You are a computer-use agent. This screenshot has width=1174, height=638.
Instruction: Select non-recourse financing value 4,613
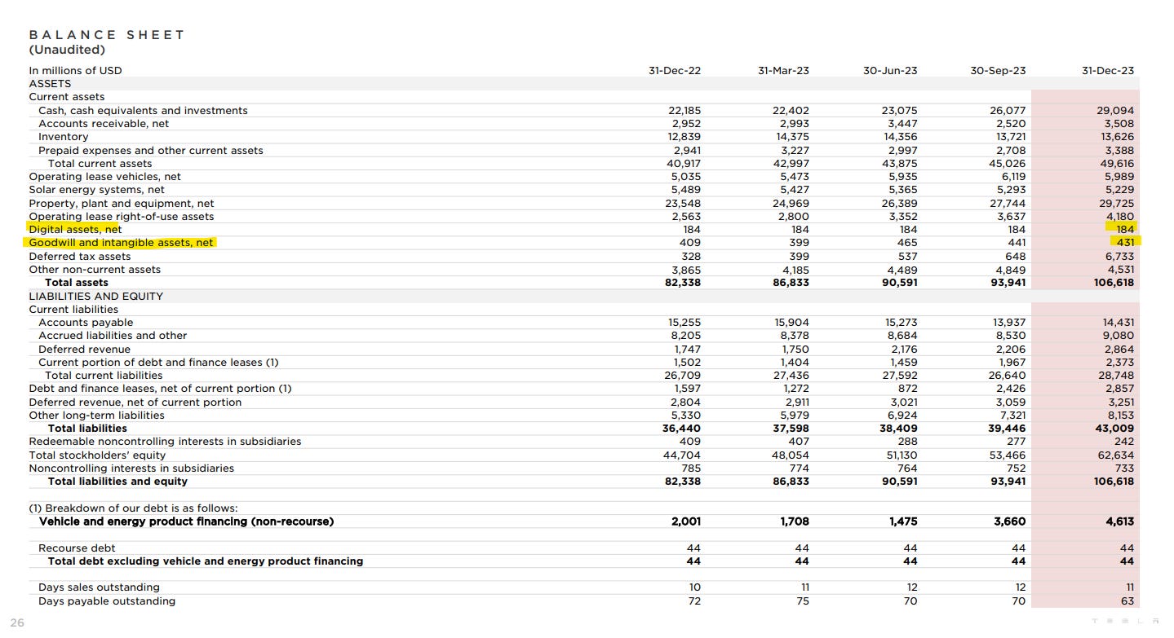click(1120, 521)
